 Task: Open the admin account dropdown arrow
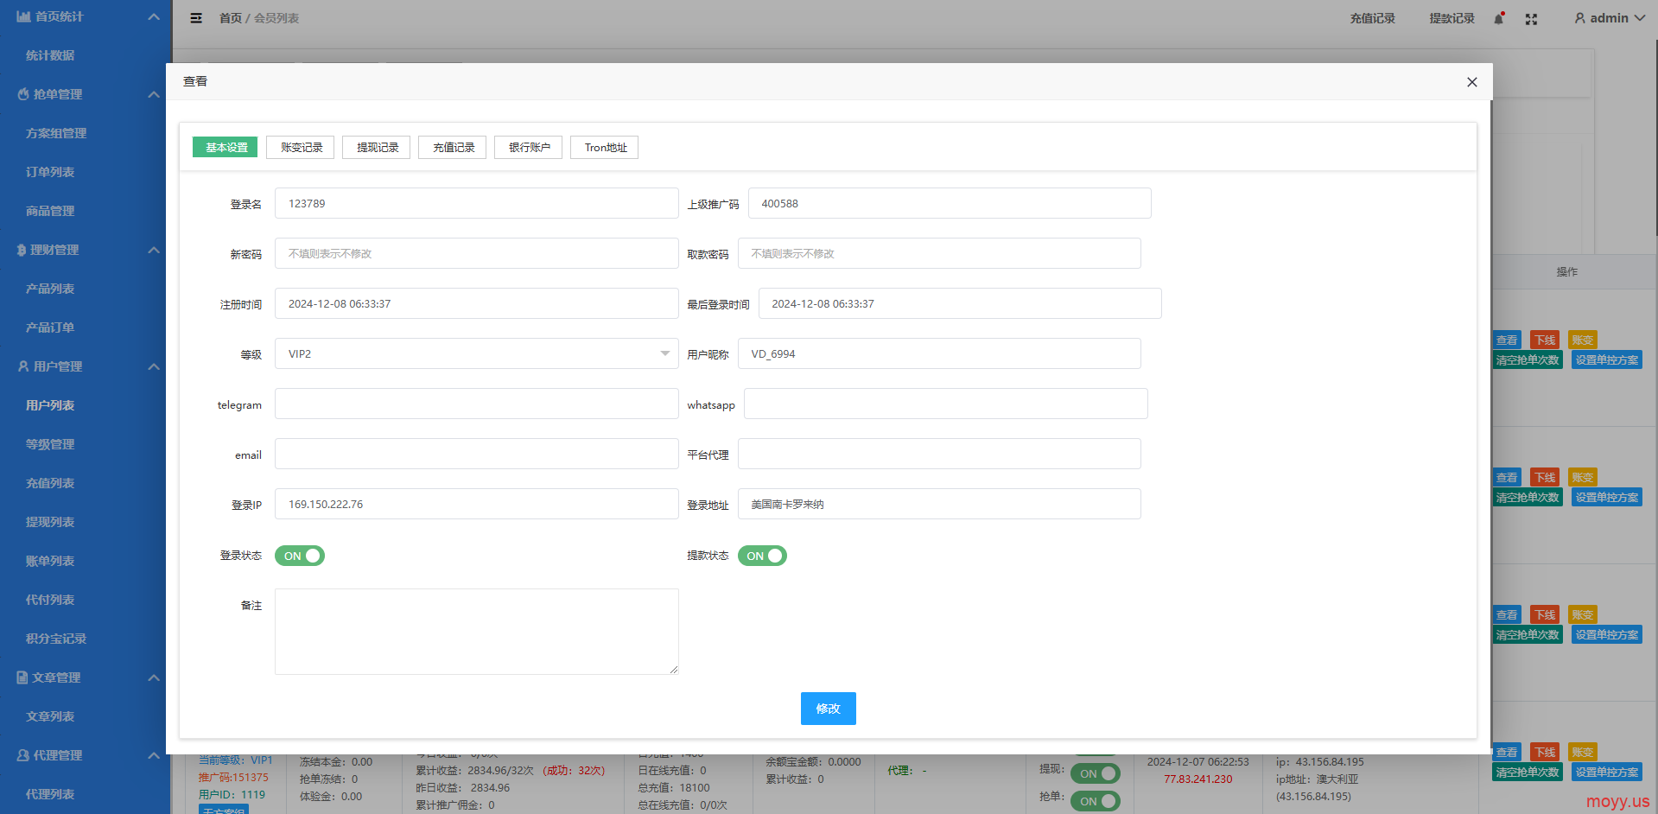(1639, 18)
